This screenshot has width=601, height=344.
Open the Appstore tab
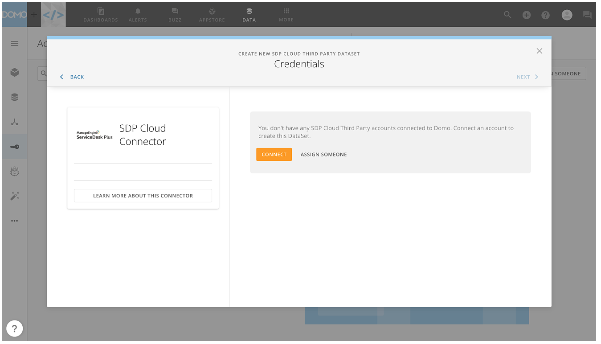[x=212, y=15]
